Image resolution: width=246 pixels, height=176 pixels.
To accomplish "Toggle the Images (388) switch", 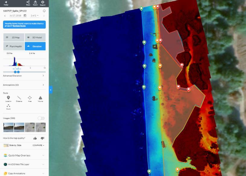I will (x=41, y=118).
